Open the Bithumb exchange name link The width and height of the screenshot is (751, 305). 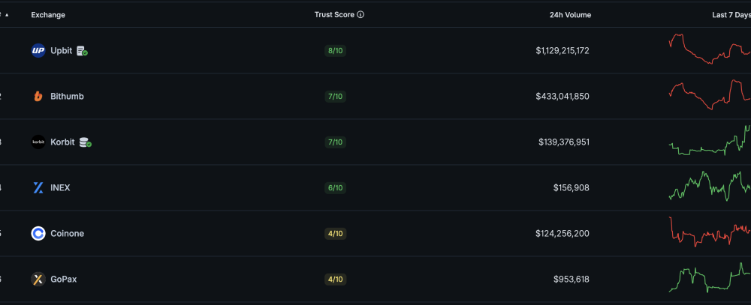pos(67,97)
